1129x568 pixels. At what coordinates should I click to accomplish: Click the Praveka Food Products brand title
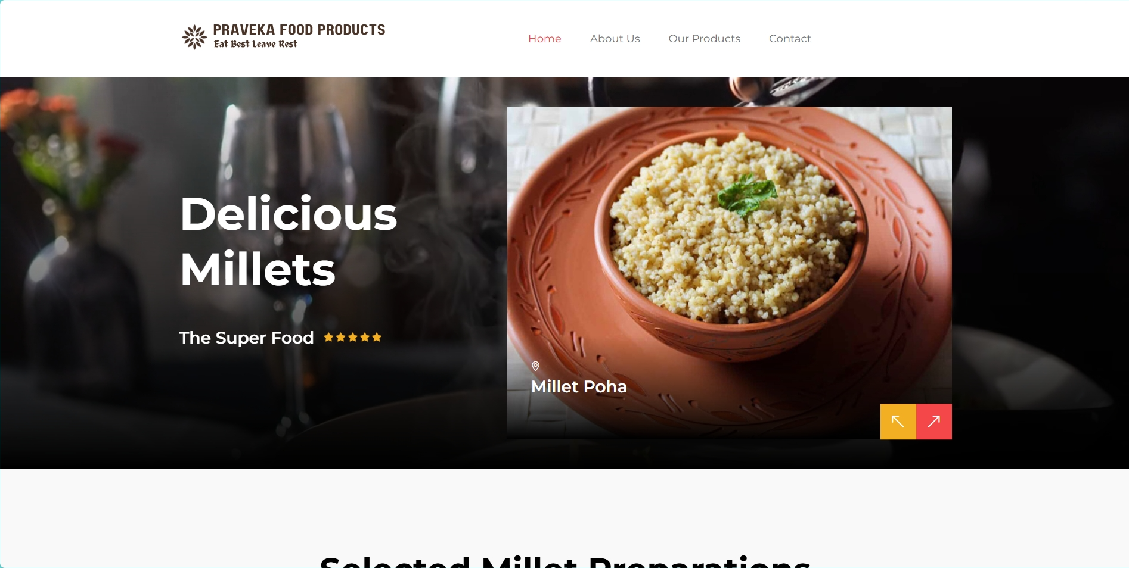(299, 30)
